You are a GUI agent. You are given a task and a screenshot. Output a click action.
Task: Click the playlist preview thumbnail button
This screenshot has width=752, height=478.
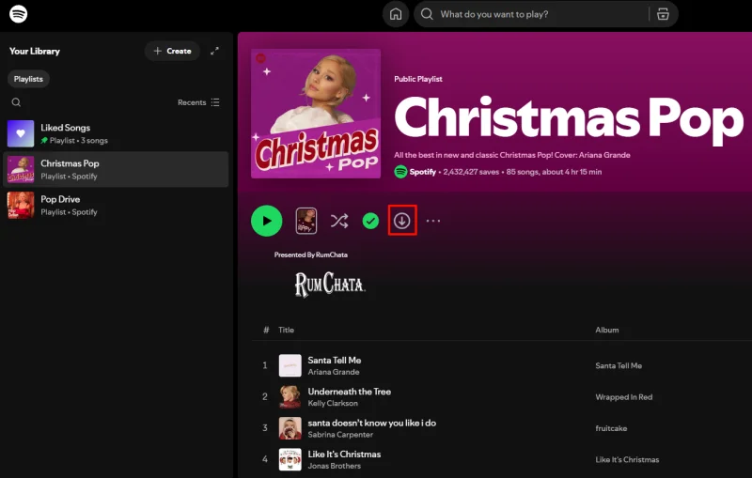pyautogui.click(x=306, y=221)
